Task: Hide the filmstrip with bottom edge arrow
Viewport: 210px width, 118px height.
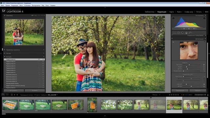Action: tap(105, 116)
